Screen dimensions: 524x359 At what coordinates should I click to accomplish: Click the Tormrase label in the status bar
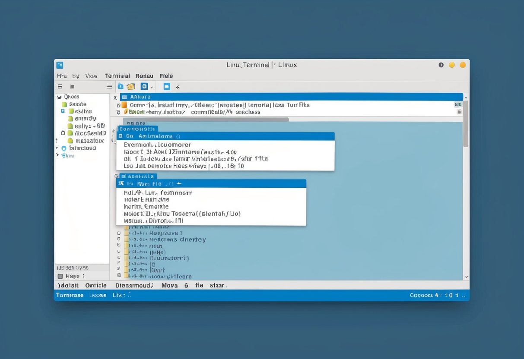70,295
